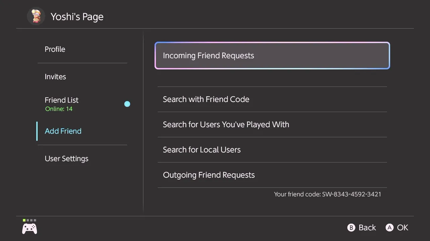Click the controller icon at bottom left

click(x=30, y=229)
